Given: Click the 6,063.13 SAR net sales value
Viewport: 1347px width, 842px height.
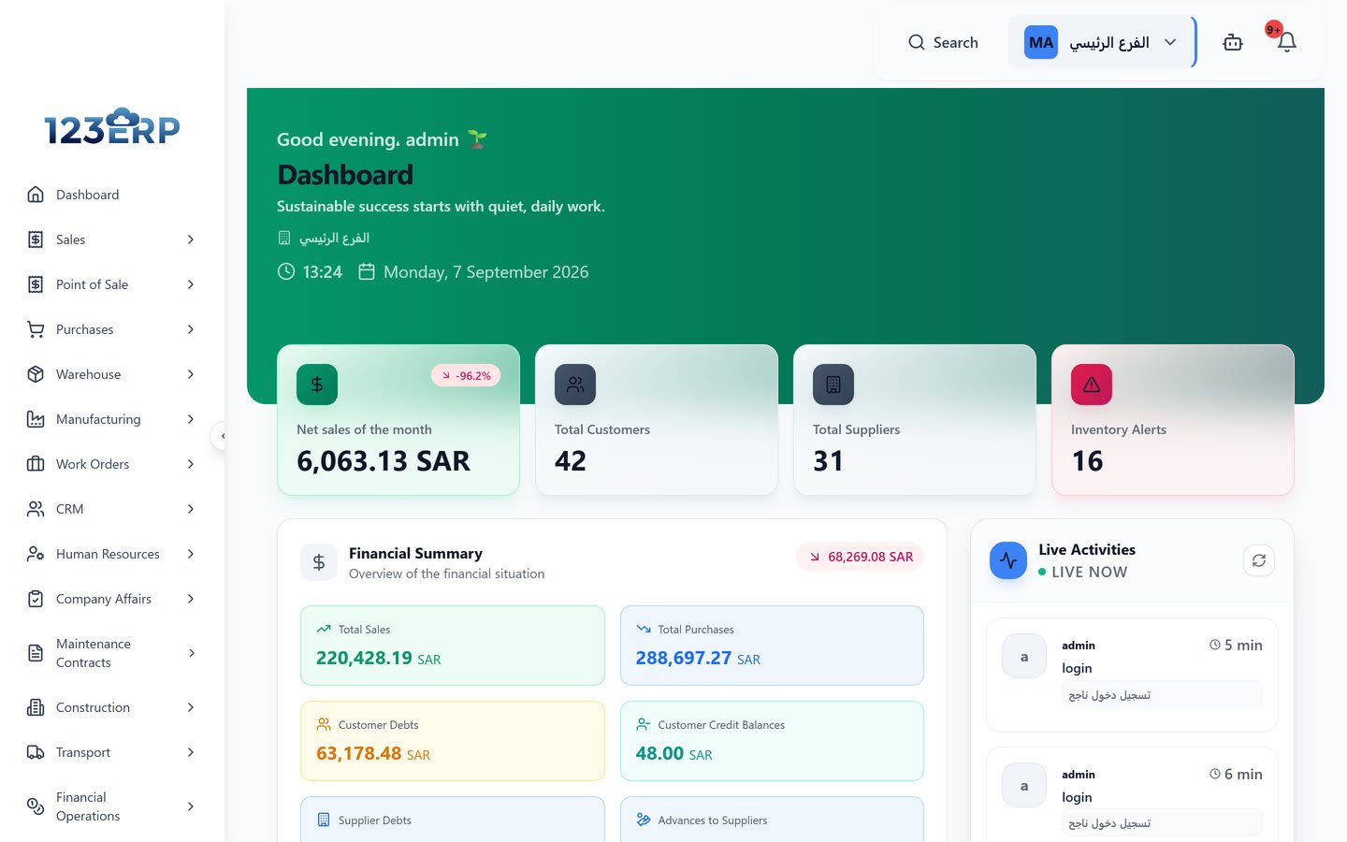Looking at the screenshot, I should [x=384, y=461].
